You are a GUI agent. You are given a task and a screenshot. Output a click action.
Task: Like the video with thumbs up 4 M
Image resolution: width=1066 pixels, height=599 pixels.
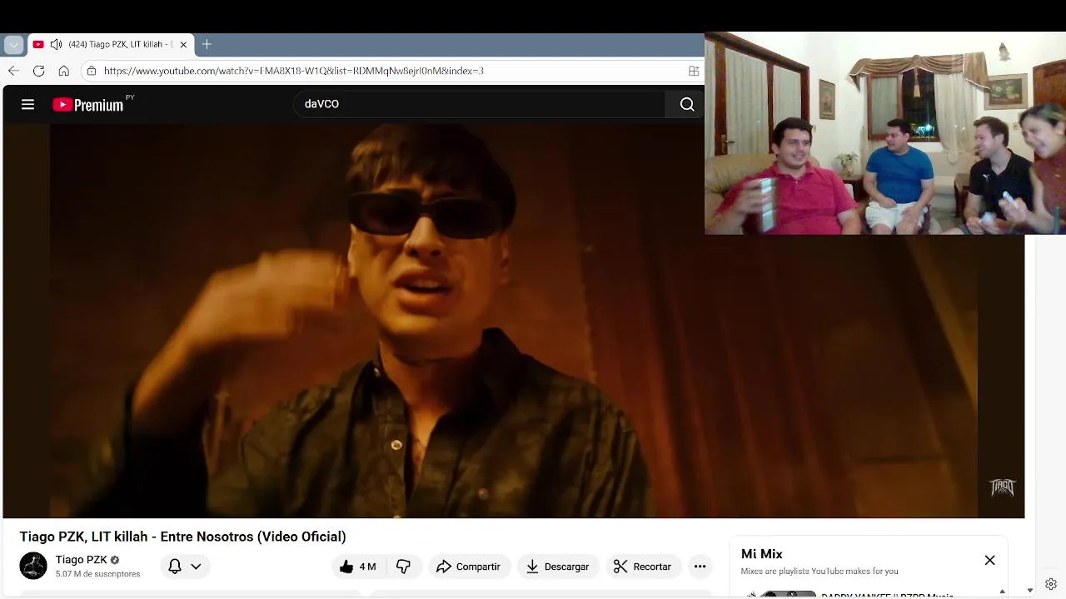(x=357, y=567)
